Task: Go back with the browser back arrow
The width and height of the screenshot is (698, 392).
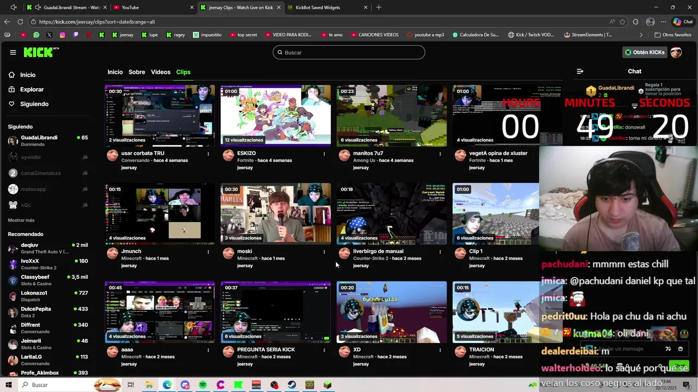Action: [7, 22]
